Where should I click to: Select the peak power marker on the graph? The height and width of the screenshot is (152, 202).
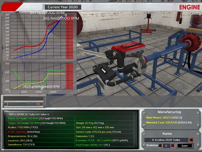click(x=66, y=15)
